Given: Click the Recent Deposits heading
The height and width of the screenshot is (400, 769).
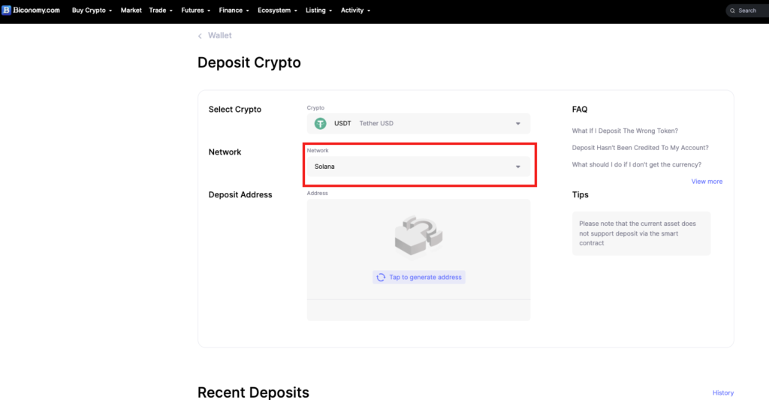Looking at the screenshot, I should pos(253,392).
